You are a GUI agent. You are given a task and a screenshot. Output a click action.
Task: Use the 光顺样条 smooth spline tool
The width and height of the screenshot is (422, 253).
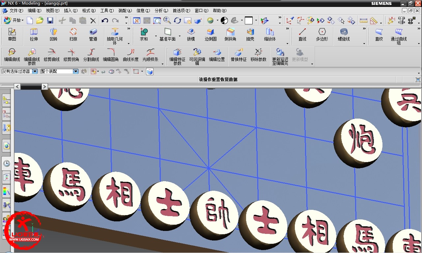pyautogui.click(x=150, y=55)
